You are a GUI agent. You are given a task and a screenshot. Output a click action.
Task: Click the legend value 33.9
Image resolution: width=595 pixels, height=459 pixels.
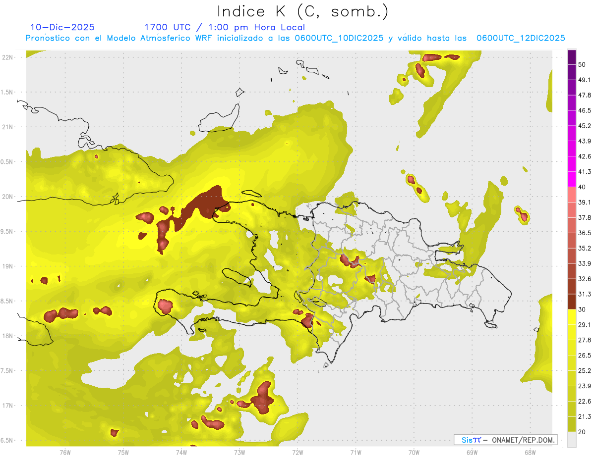(585, 263)
